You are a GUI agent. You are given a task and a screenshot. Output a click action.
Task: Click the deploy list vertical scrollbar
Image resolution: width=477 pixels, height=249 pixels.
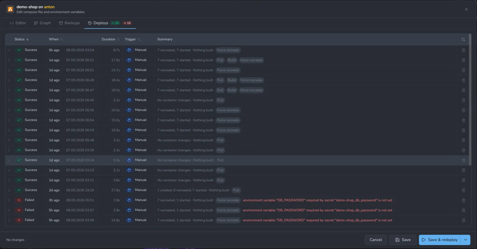pos(470,100)
